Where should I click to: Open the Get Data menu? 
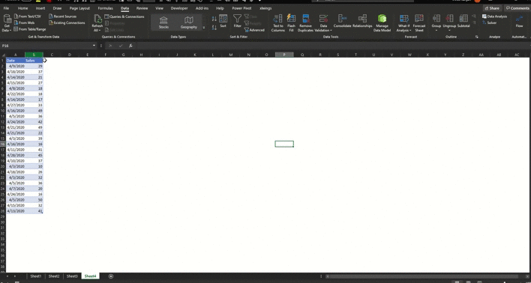[x=7, y=23]
